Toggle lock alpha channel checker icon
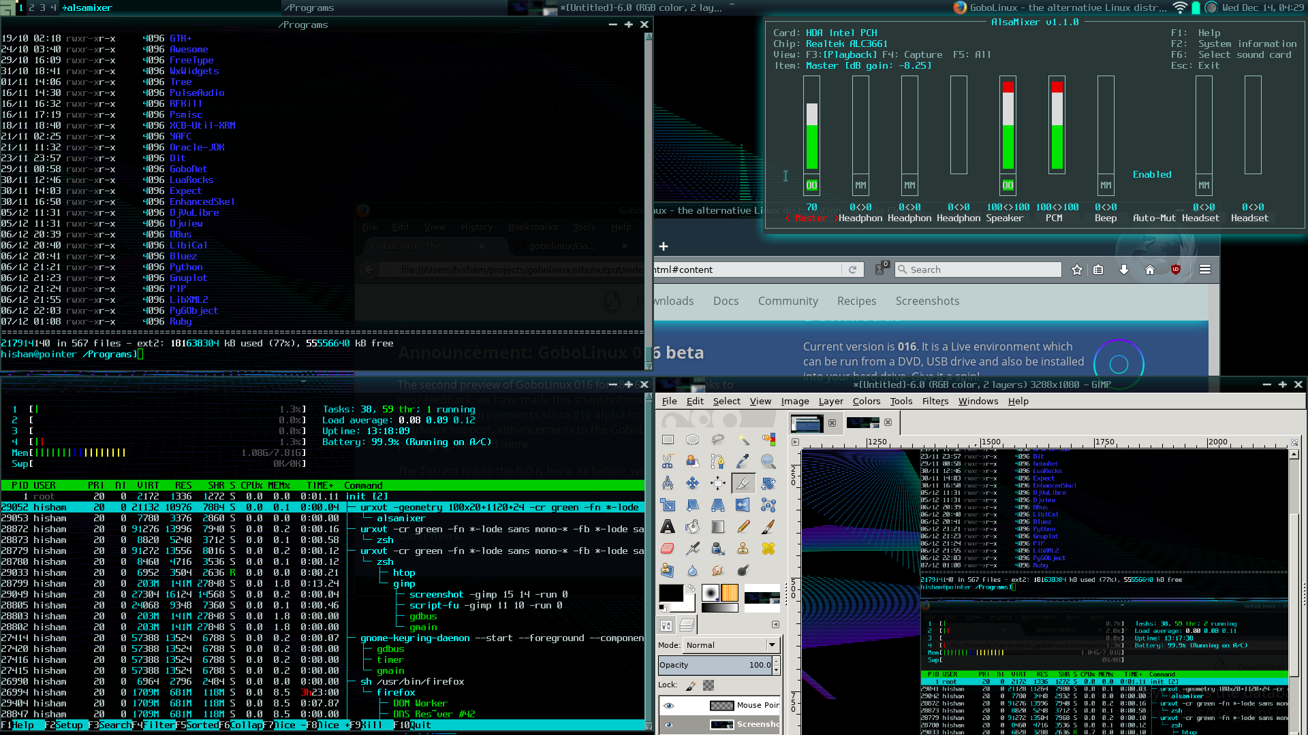 708,685
